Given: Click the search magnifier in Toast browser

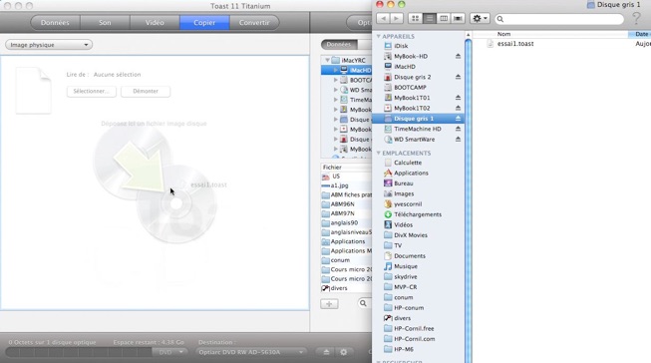Looking at the screenshot, I should (x=363, y=303).
